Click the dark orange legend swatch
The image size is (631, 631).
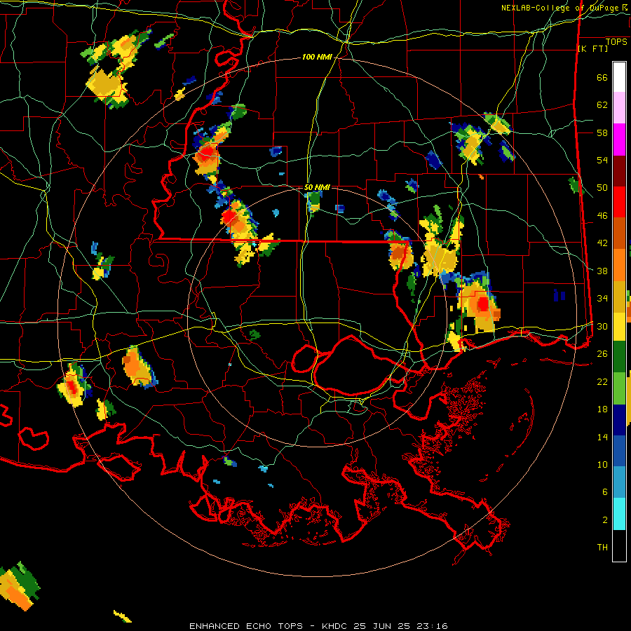coord(619,233)
